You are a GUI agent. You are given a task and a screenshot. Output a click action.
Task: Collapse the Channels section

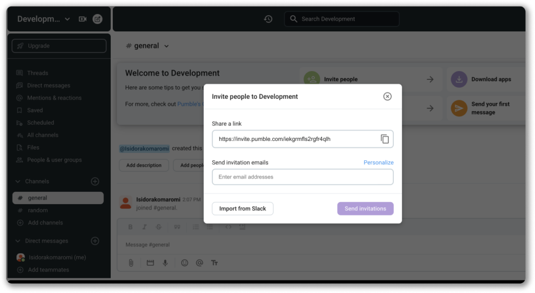click(18, 181)
